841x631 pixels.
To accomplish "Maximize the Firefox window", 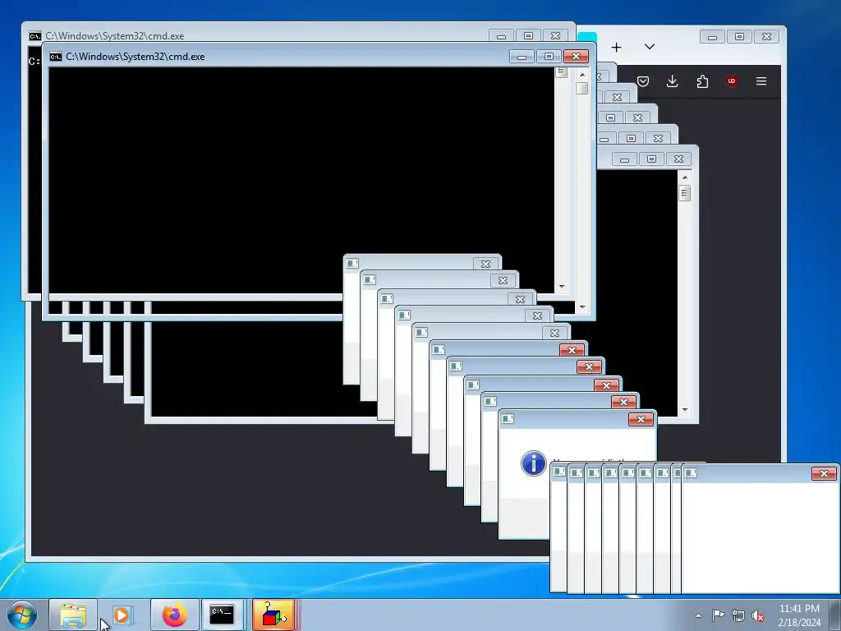I will [740, 36].
